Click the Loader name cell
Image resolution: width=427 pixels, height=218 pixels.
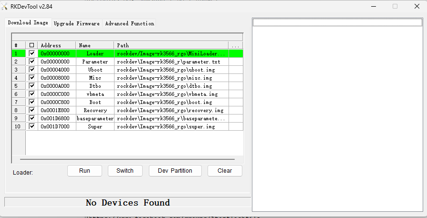click(x=95, y=53)
